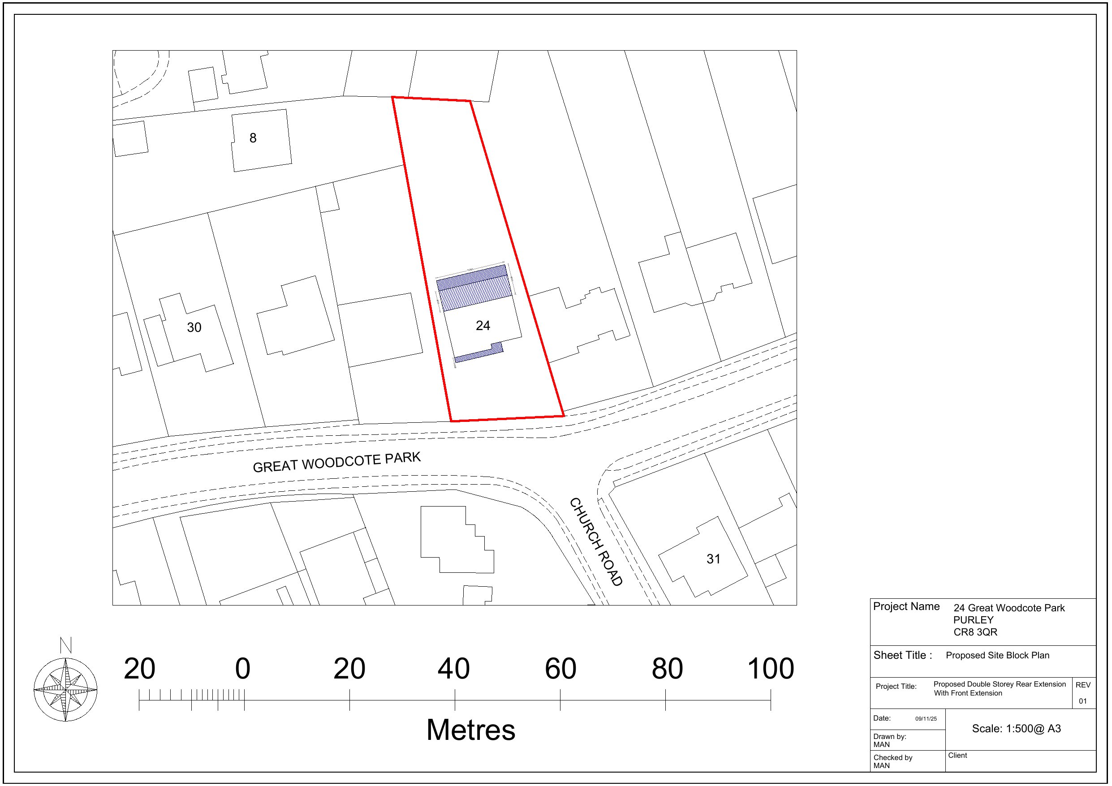The image size is (1112, 786).
Task: Click the REV 01 revision box
Action: 1083,693
